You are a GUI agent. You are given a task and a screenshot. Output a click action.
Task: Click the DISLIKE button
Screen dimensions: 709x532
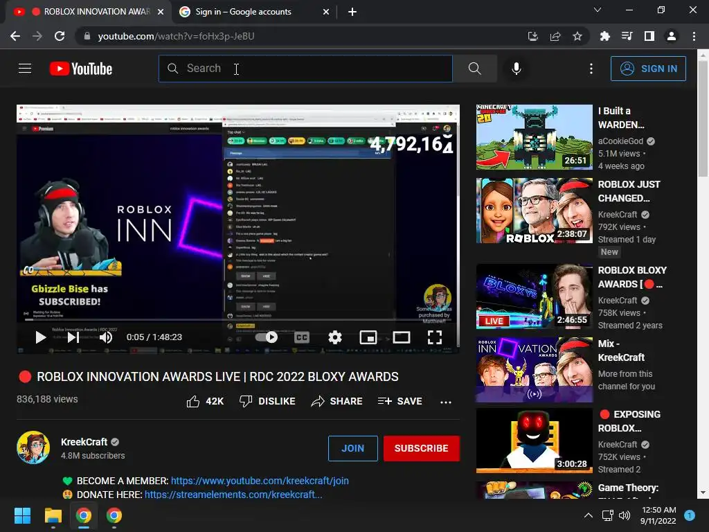(267, 401)
